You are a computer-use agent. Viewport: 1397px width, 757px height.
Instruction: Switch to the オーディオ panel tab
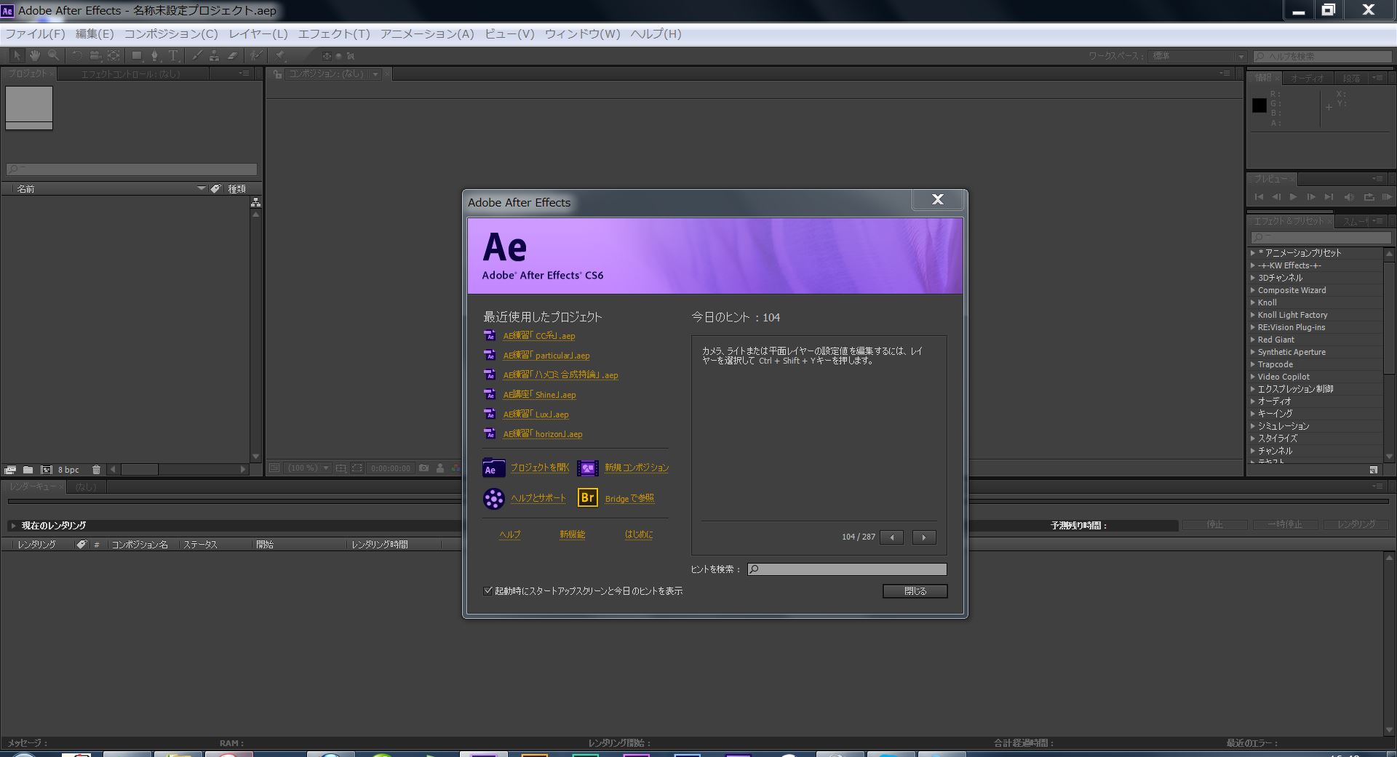pyautogui.click(x=1307, y=78)
